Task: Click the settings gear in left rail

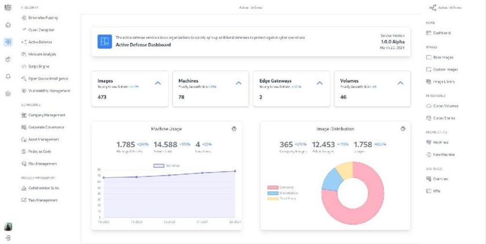Action: click(8, 93)
